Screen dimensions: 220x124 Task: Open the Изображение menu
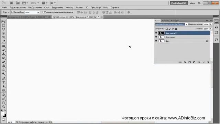click(x=35, y=8)
